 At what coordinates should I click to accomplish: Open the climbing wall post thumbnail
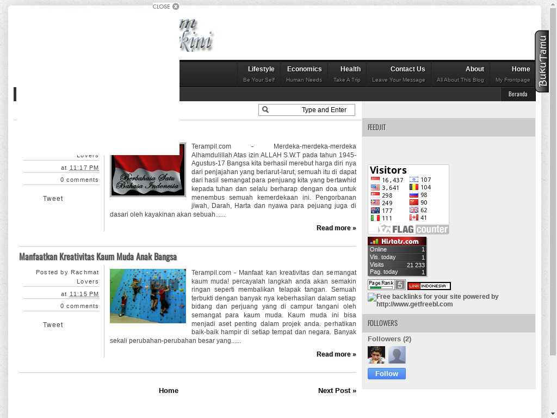click(148, 296)
